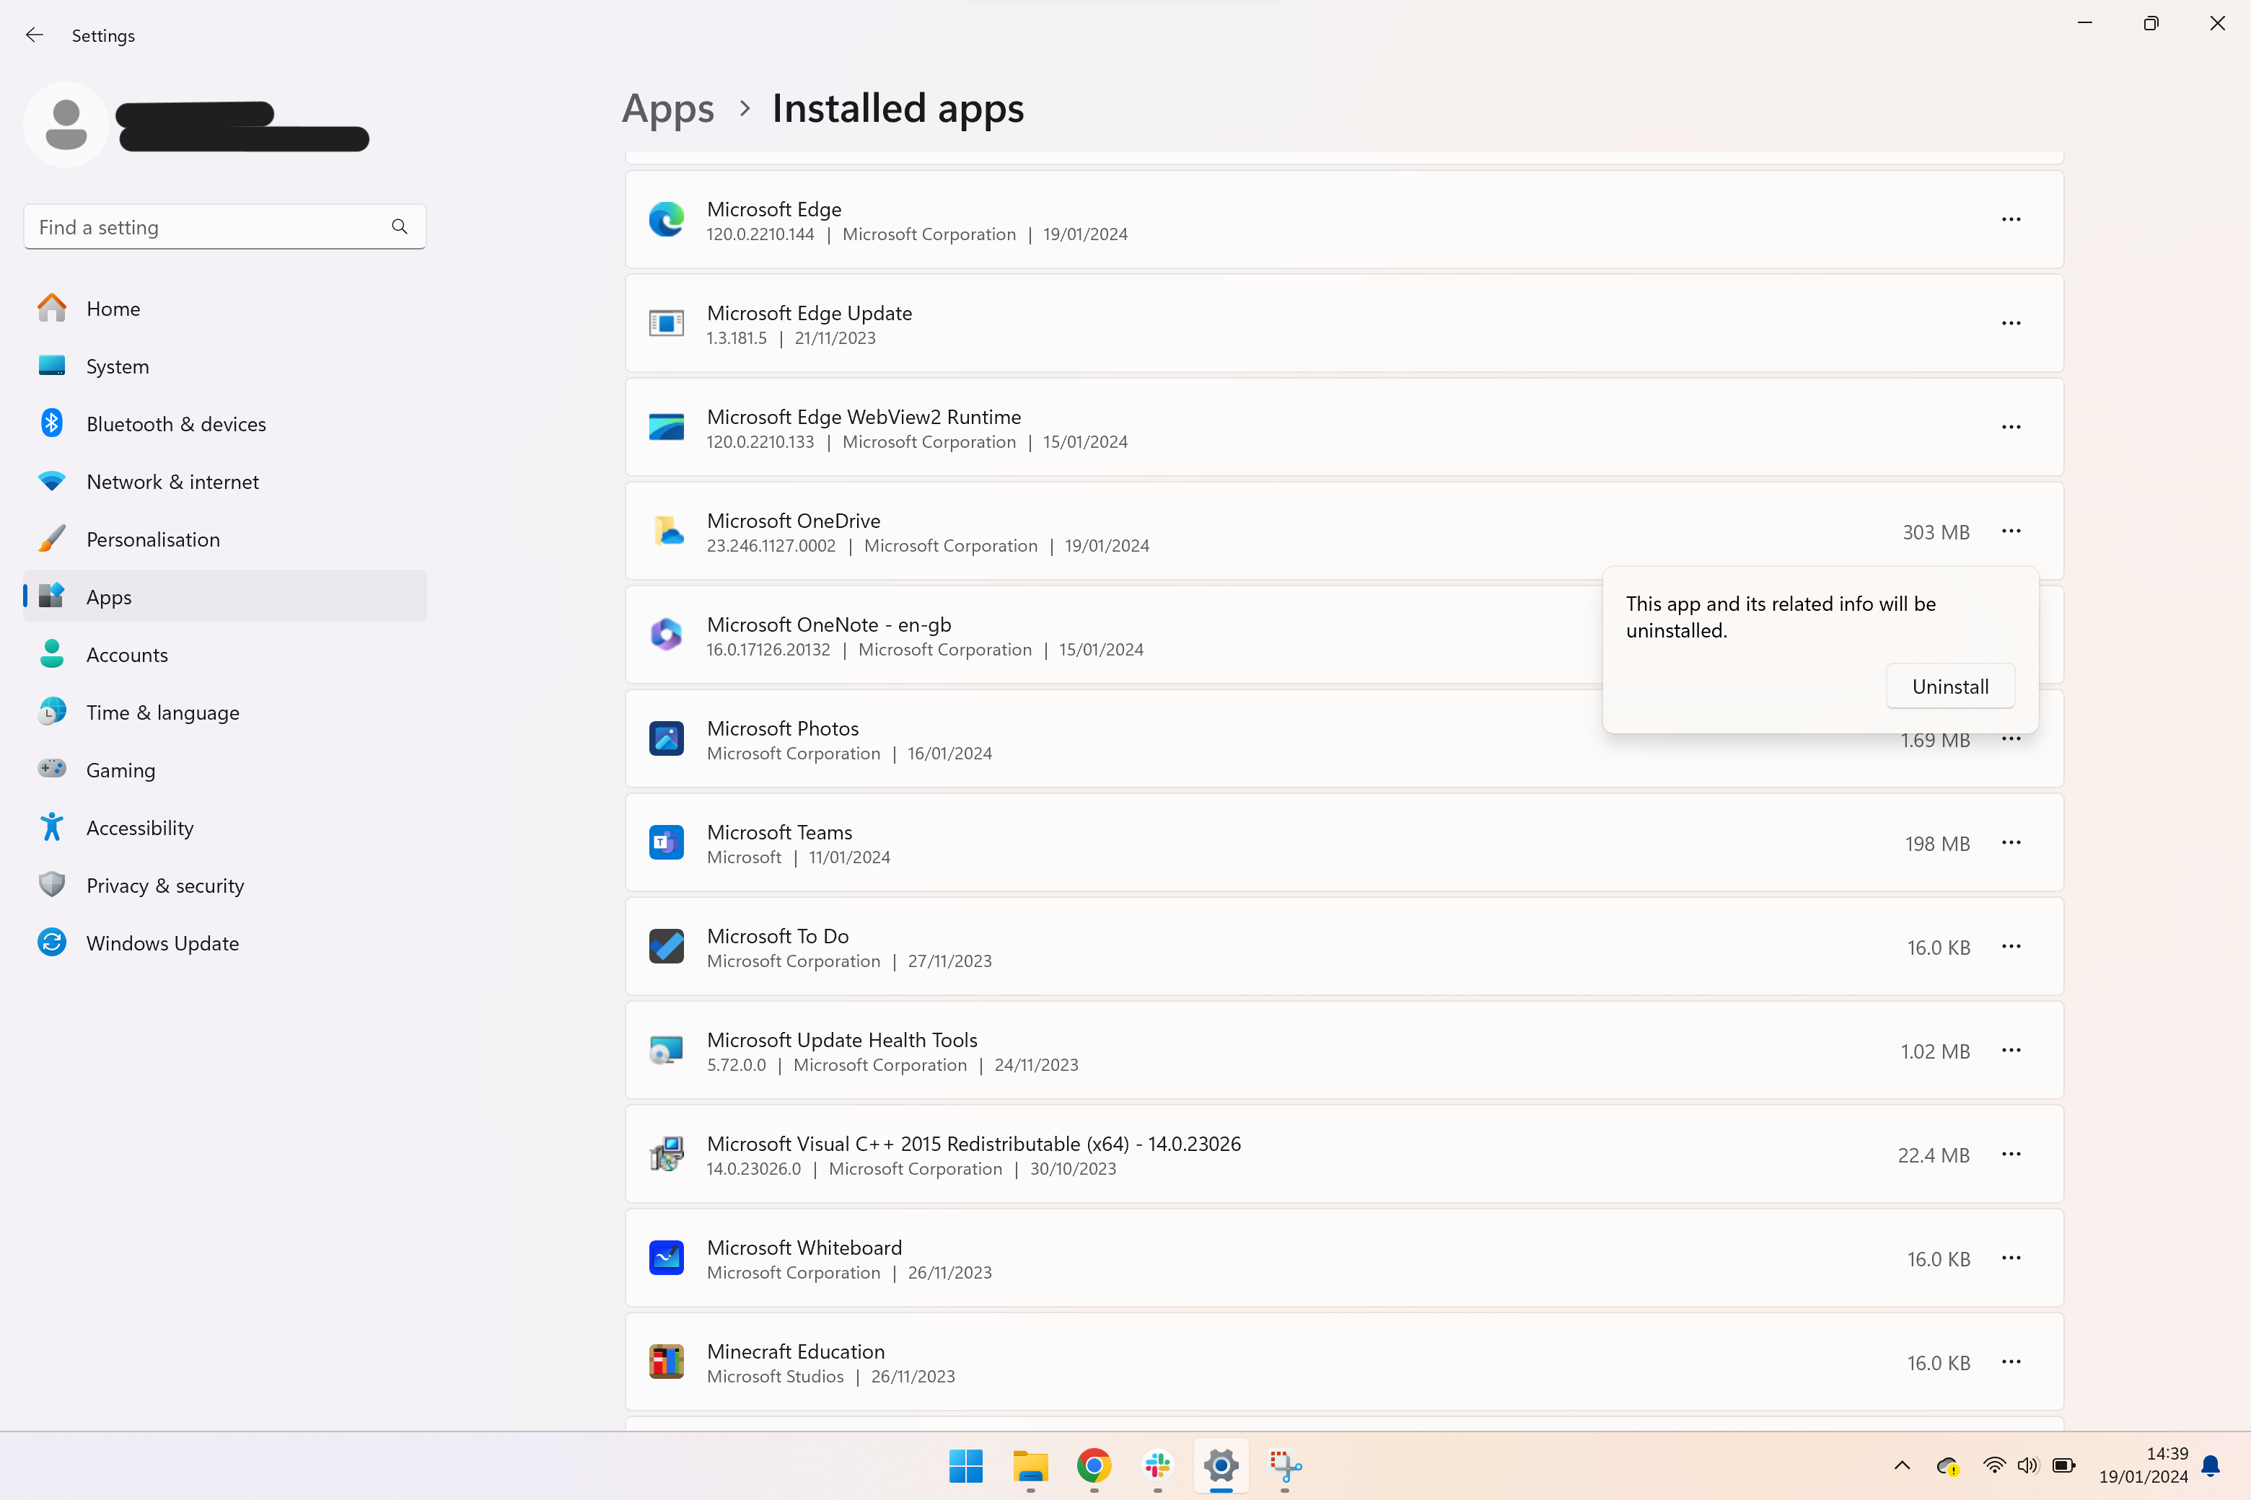Viewport: 2251px width, 1500px height.
Task: Click the Find a setting field
Action: [x=225, y=226]
